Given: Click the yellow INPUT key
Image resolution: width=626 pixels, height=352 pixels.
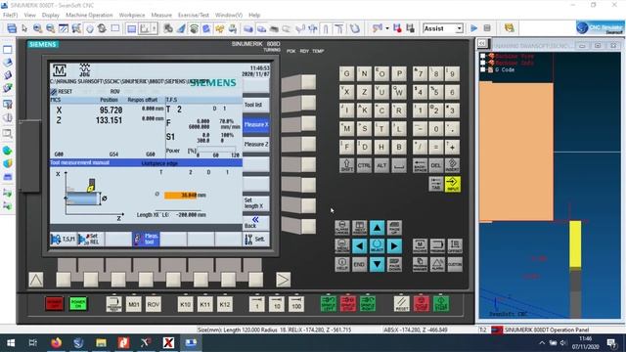Looking at the screenshot, I should (x=453, y=185).
